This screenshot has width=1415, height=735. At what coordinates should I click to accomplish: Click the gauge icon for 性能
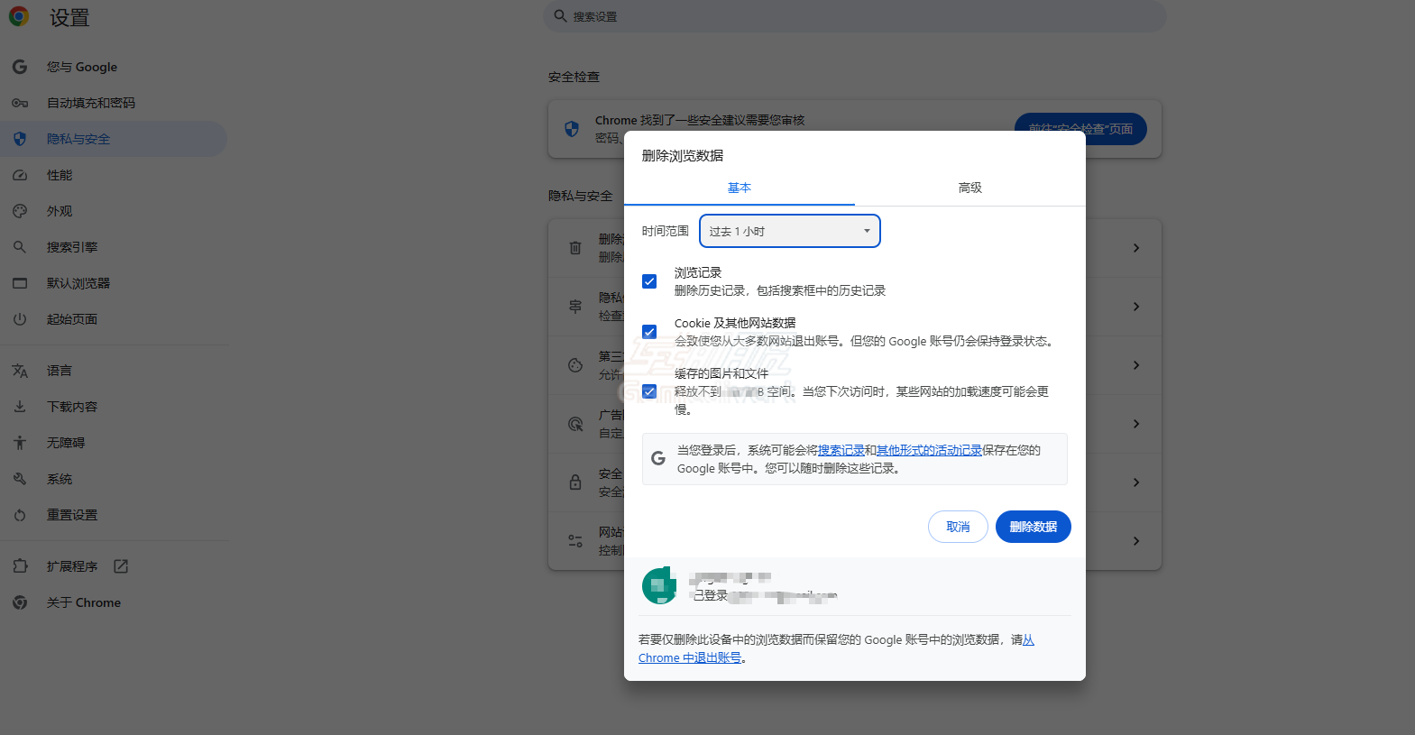20,175
